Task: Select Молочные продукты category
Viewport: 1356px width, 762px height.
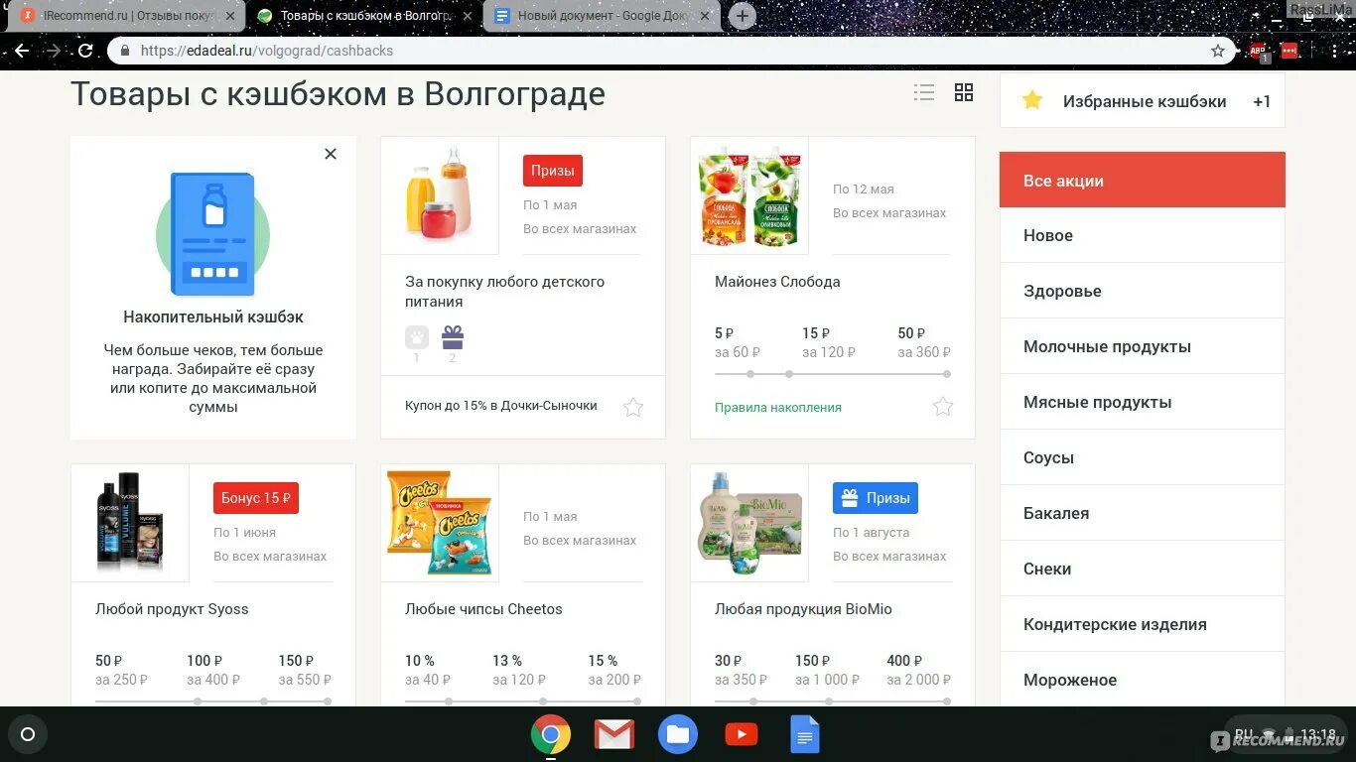Action: tap(1142, 346)
